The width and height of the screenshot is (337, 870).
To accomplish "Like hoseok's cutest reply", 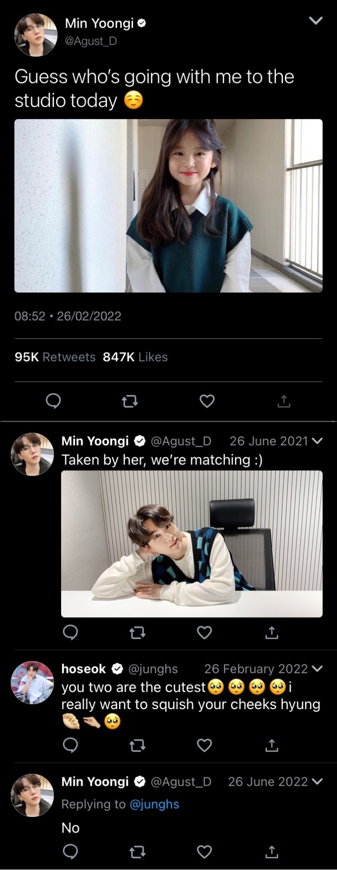I will 204,745.
